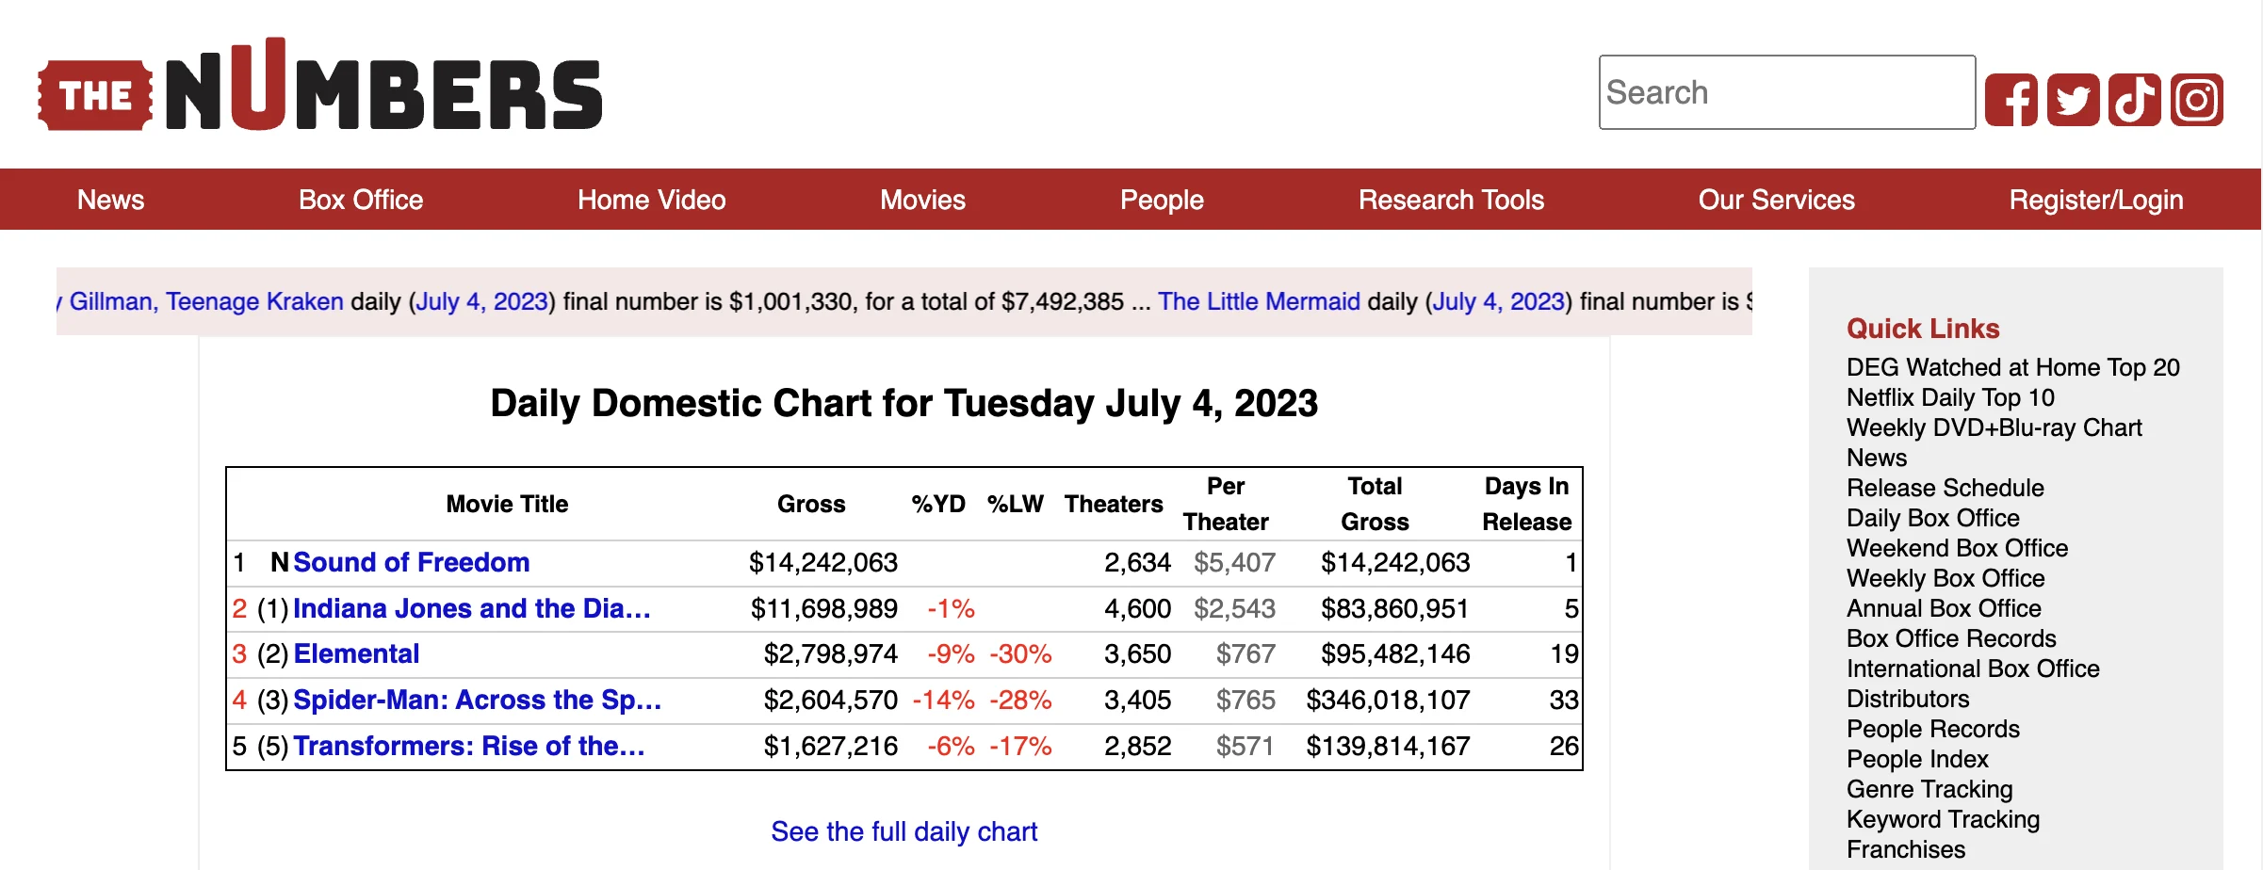Open News quick link in sidebar
The width and height of the screenshot is (2263, 870).
[x=1877, y=458]
